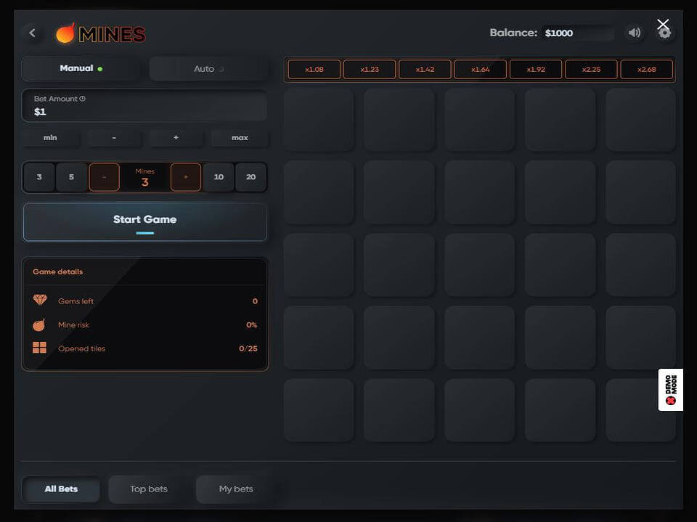The height and width of the screenshot is (522, 697).
Task: Open the My bets tab
Action: pyautogui.click(x=236, y=489)
